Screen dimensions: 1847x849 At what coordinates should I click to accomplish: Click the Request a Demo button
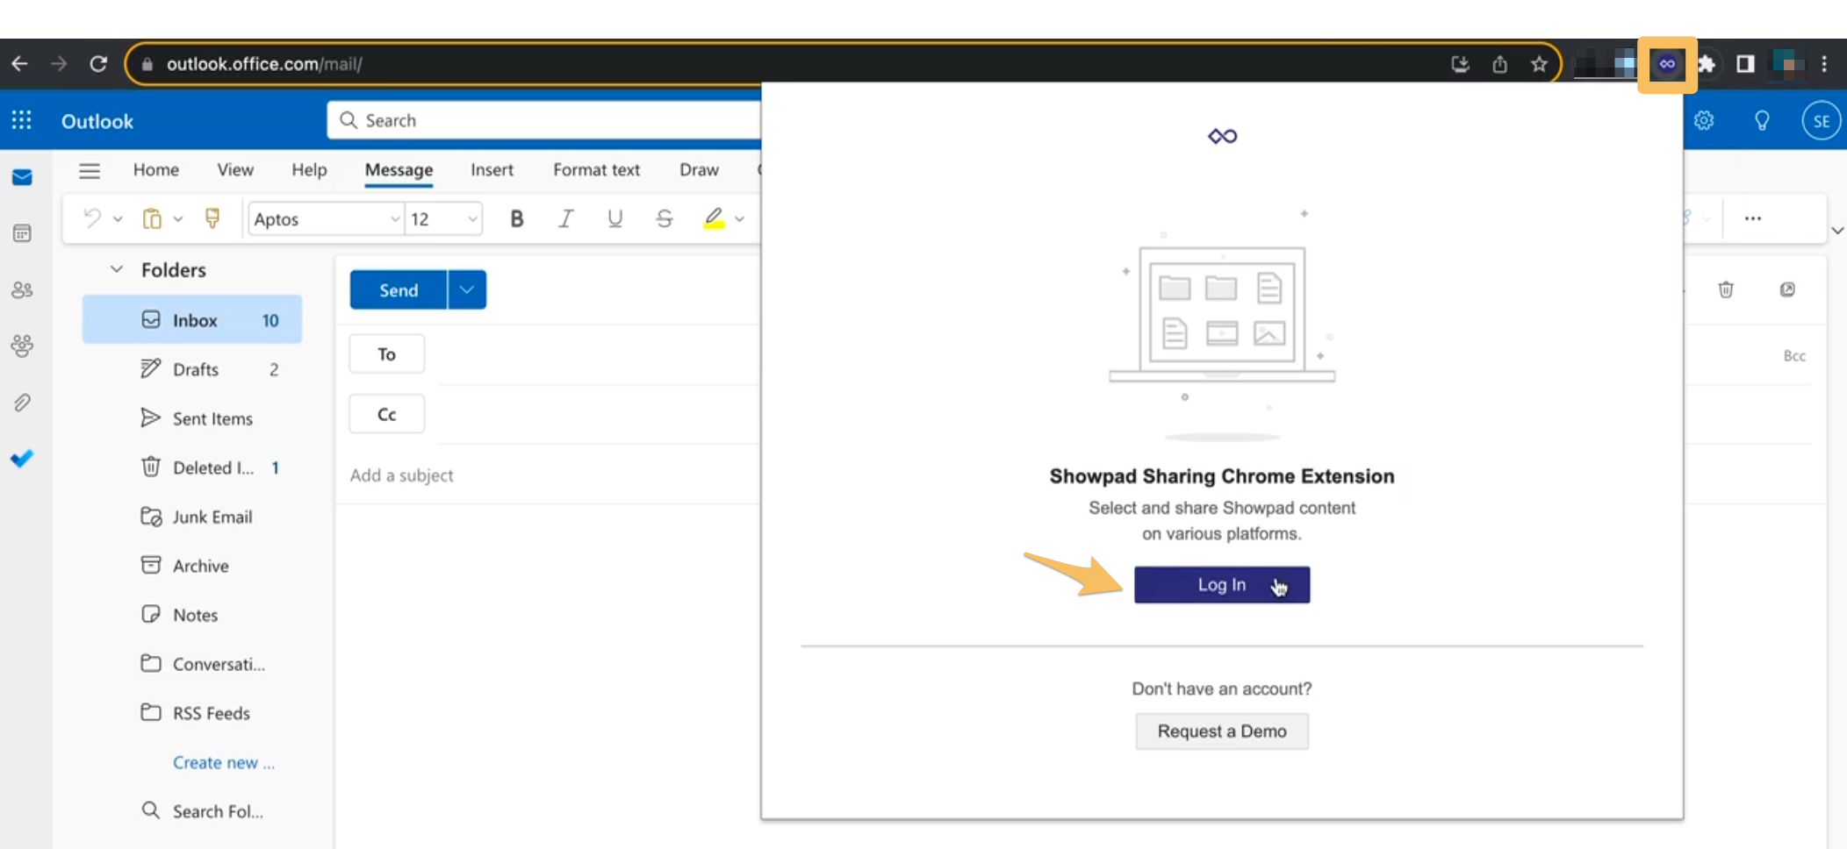(1221, 731)
